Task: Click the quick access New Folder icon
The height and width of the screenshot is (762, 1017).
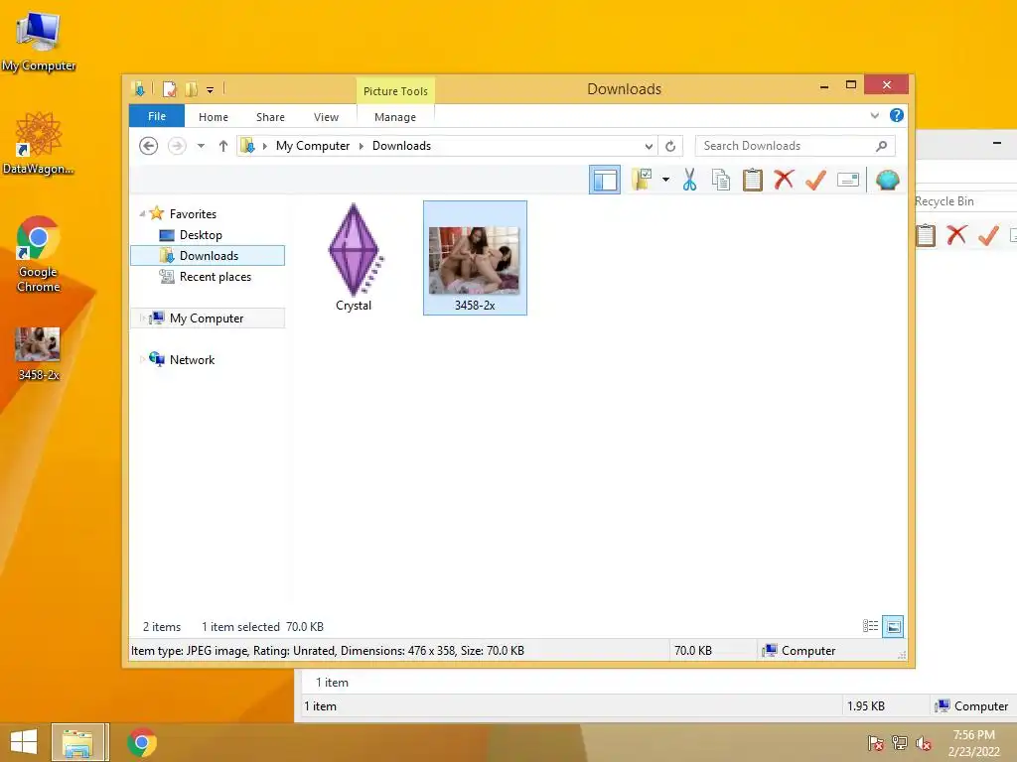Action: [x=192, y=88]
